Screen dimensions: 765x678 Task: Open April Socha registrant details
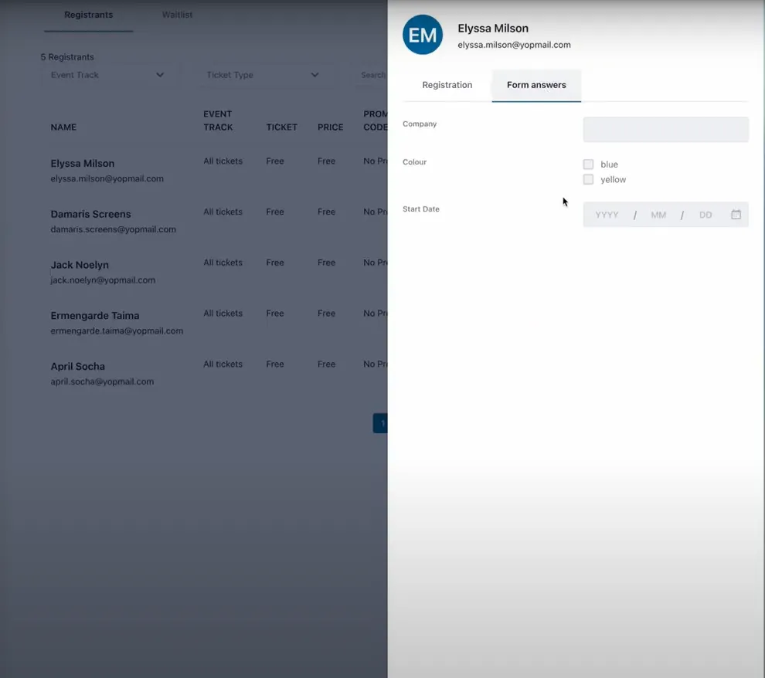[77, 367]
